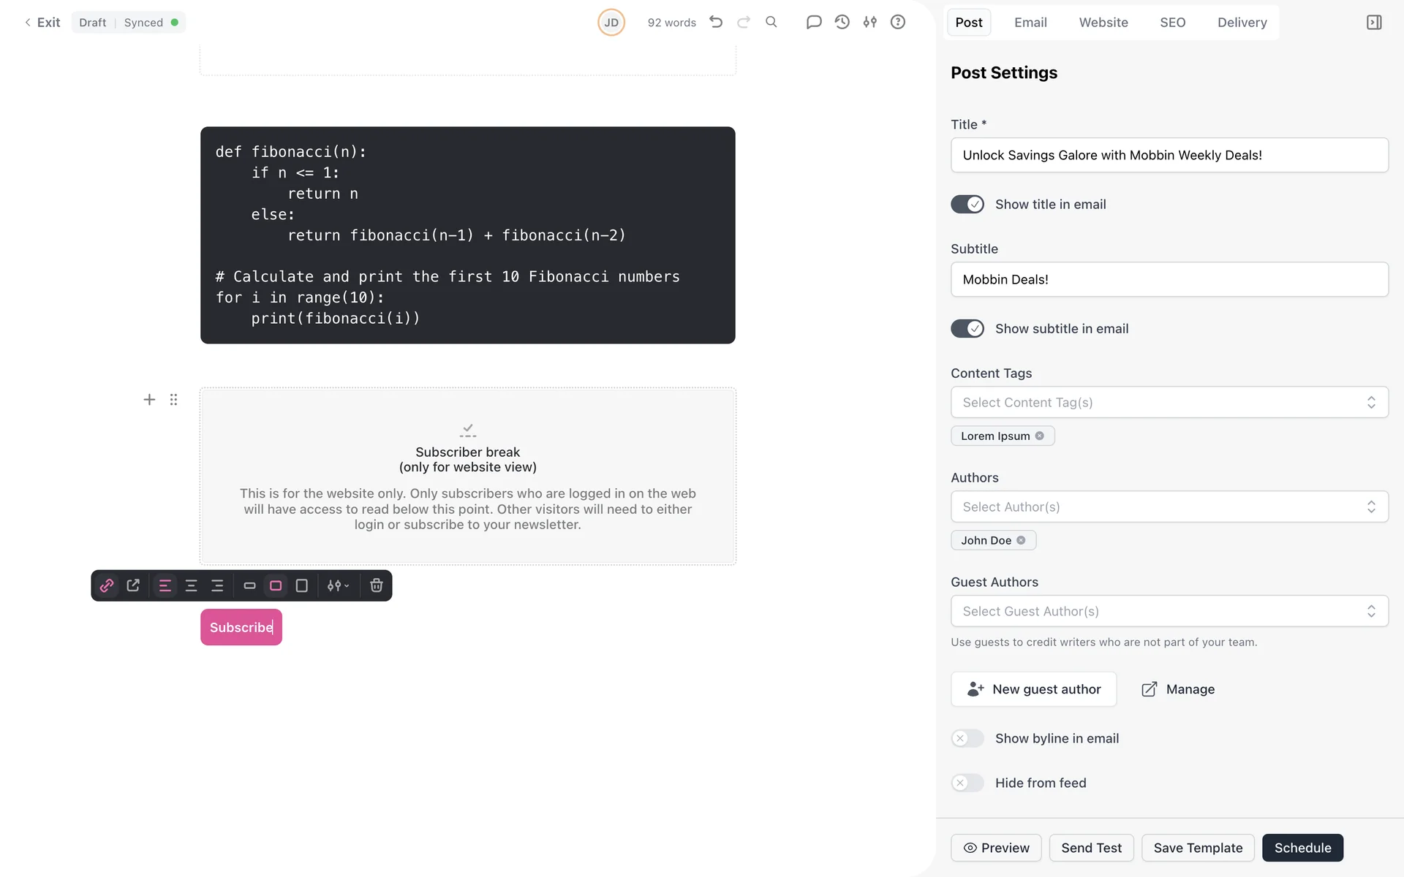1404x877 pixels.
Task: Switch to the SEO tab
Action: click(1172, 22)
